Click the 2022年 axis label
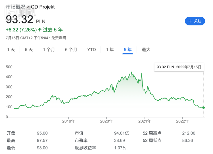Screen dimensions: 213x154 tap(182, 121)
